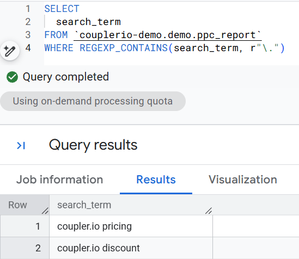Click REGEXP_CONTAINS function in the editor
Image resolution: width=299 pixels, height=259 pixels.
[x=124, y=48]
